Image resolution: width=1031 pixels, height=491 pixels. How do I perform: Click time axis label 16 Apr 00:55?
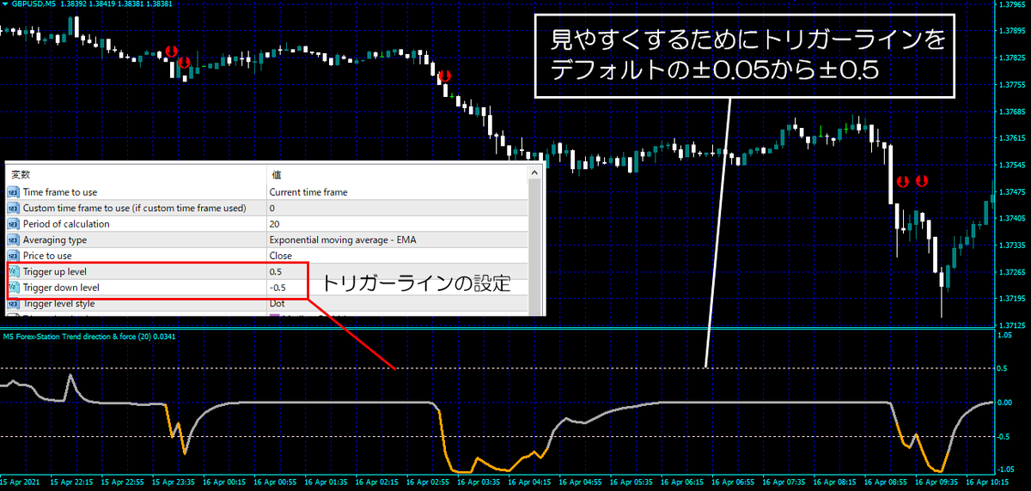click(277, 482)
